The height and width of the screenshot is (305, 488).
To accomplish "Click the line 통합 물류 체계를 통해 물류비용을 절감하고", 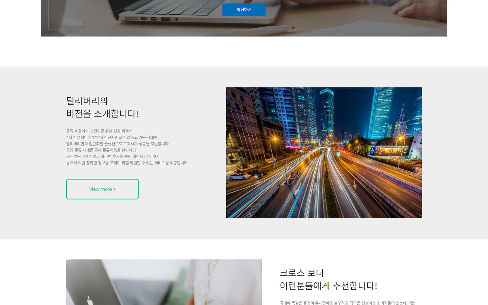I will [x=101, y=150].
